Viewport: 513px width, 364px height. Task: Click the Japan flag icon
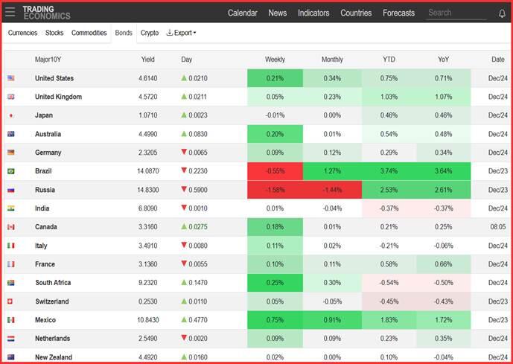11,115
